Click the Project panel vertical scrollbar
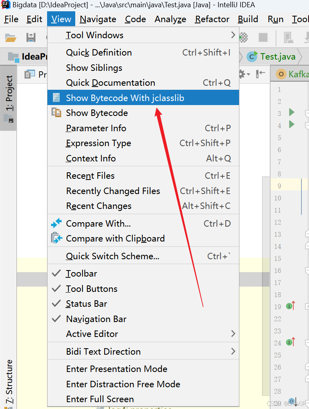309x409 pixels. coord(266,287)
